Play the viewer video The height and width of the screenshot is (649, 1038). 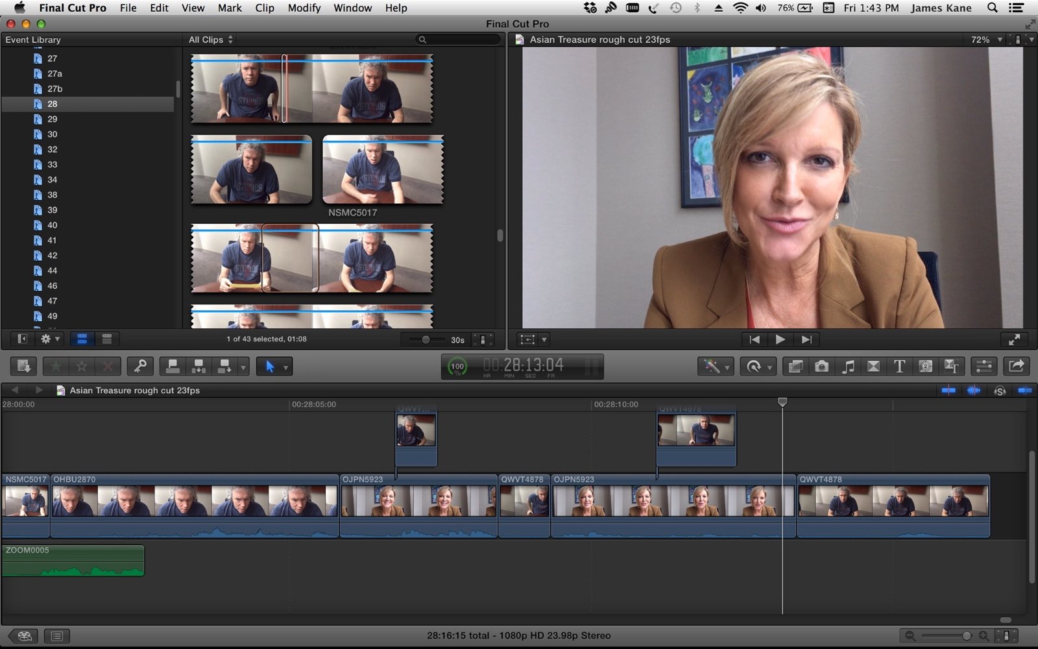pos(780,339)
